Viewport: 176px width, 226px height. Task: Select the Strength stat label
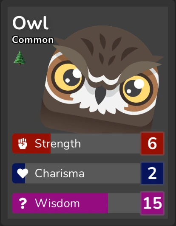tap(58, 144)
